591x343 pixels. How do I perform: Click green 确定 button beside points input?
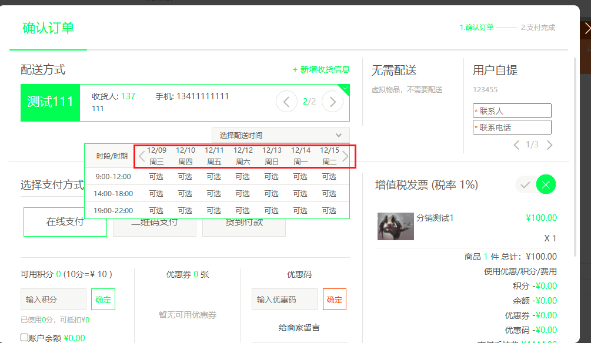(103, 300)
